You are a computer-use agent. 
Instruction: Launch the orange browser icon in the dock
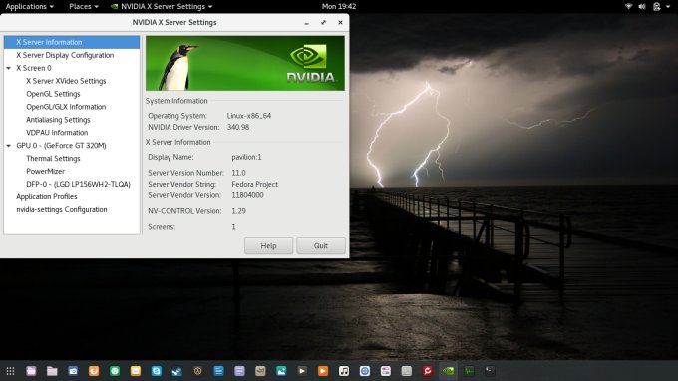94,371
